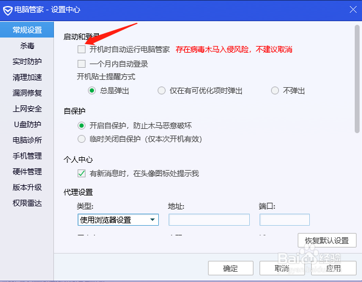The image size is (362, 282).
Task: Confirm with the 确定 button
Action: click(x=230, y=268)
